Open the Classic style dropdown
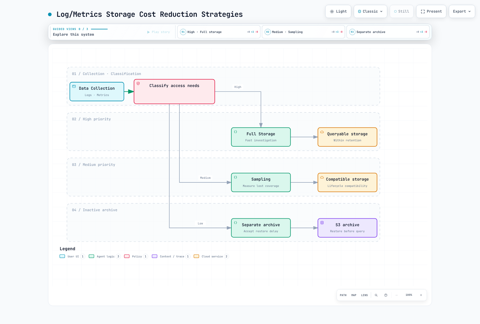The width and height of the screenshot is (480, 324). (x=370, y=11)
